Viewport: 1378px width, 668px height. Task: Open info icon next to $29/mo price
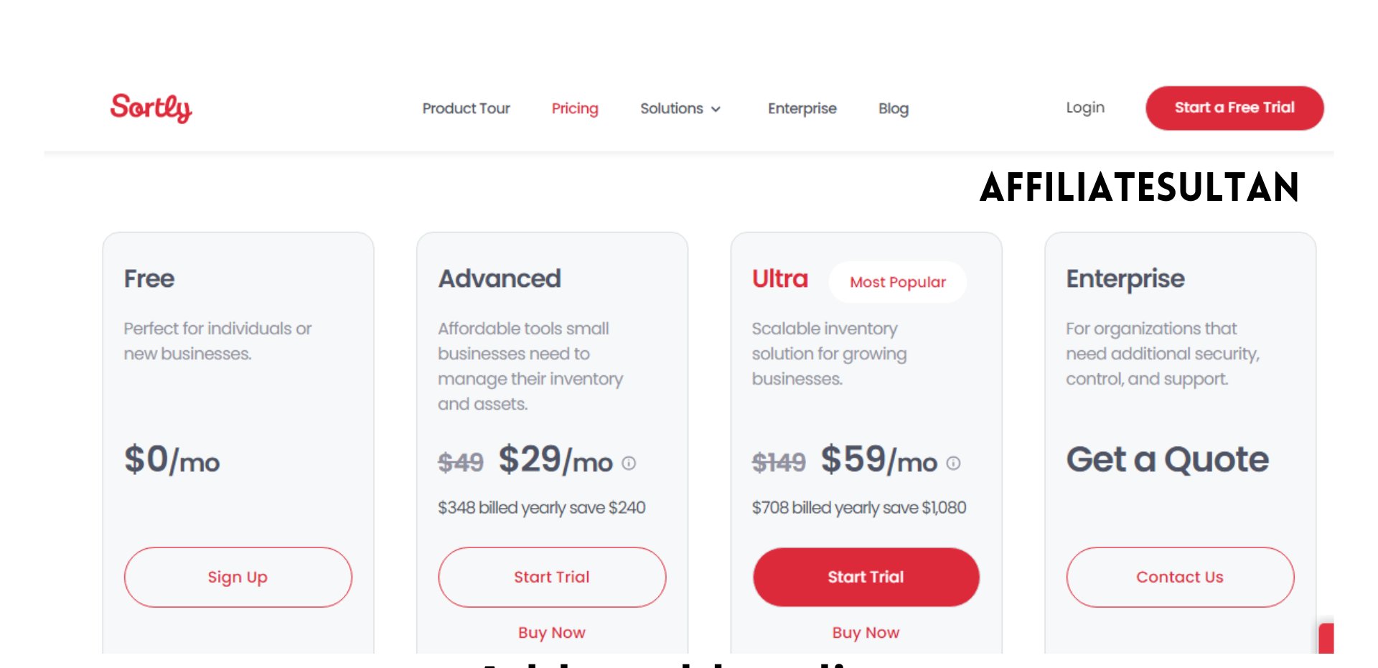coord(629,464)
